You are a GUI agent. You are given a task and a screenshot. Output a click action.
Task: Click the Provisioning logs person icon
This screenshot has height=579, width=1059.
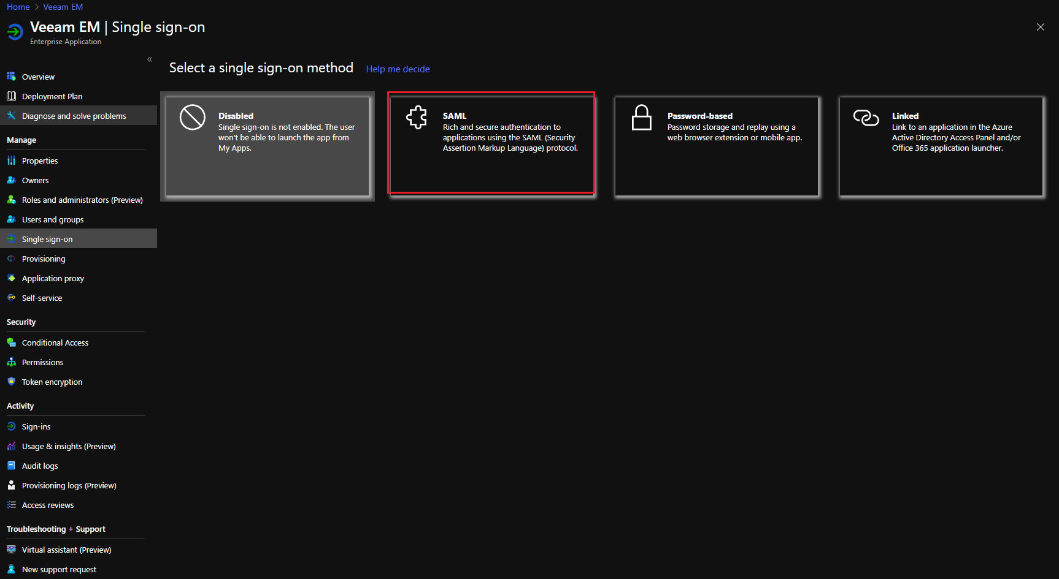point(11,485)
